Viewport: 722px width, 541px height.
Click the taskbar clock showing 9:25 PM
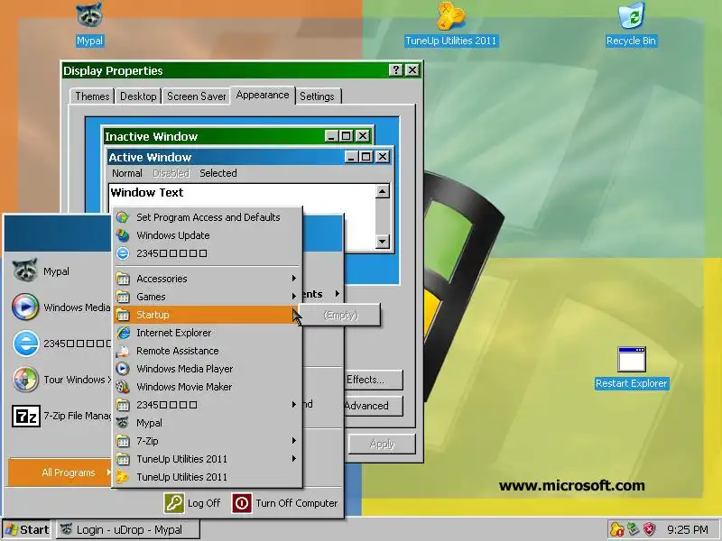click(688, 529)
